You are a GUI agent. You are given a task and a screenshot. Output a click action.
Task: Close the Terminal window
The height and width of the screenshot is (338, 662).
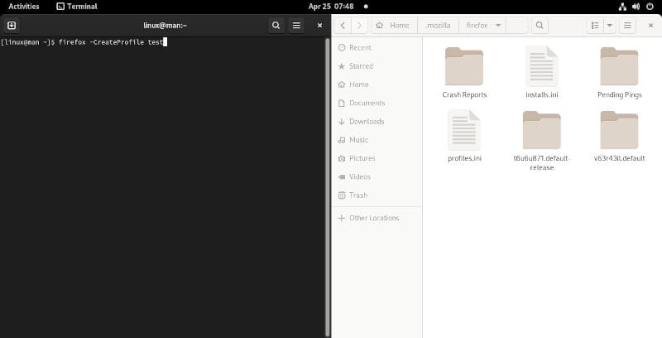point(319,26)
